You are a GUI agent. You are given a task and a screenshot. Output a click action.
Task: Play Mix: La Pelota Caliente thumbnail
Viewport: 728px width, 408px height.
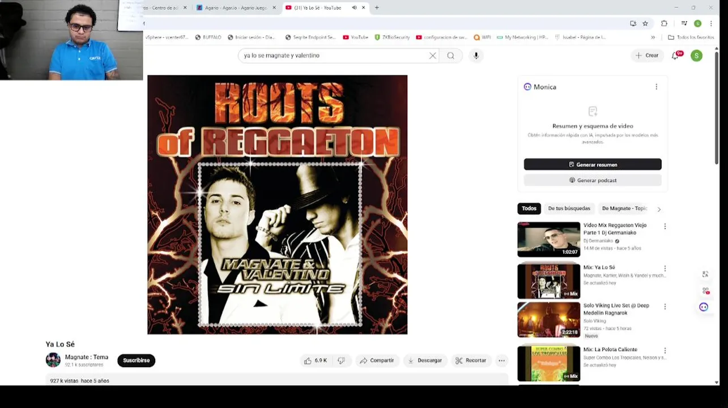point(548,363)
